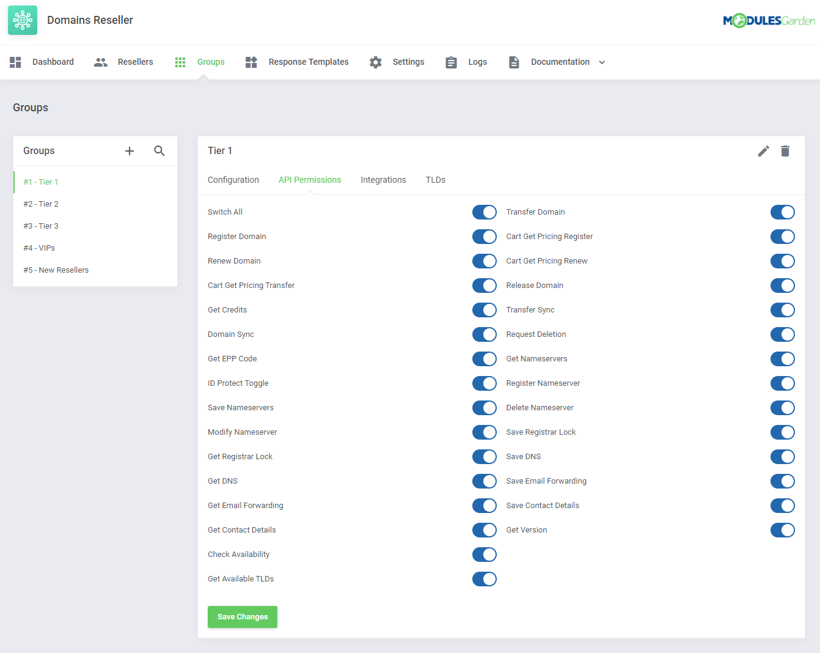Save changes with the green button
The height and width of the screenshot is (653, 820).
(243, 617)
